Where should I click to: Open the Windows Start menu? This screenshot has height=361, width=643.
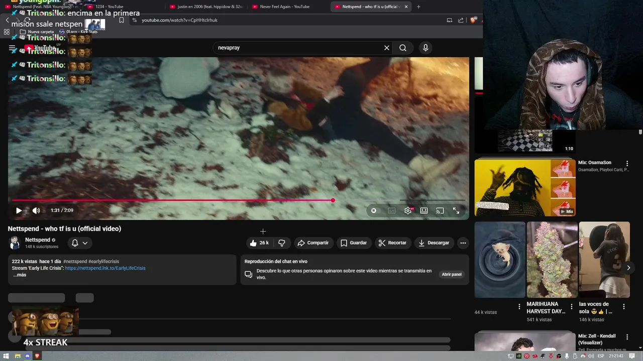tap(7, 356)
